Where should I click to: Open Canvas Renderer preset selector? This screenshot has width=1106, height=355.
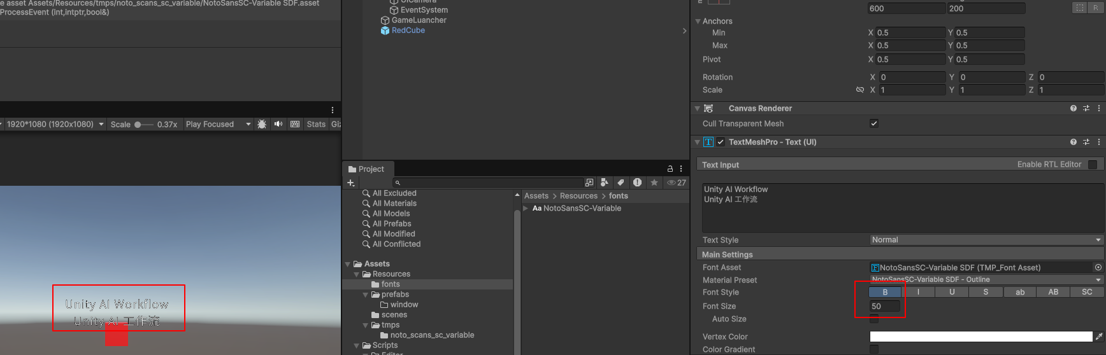1086,108
